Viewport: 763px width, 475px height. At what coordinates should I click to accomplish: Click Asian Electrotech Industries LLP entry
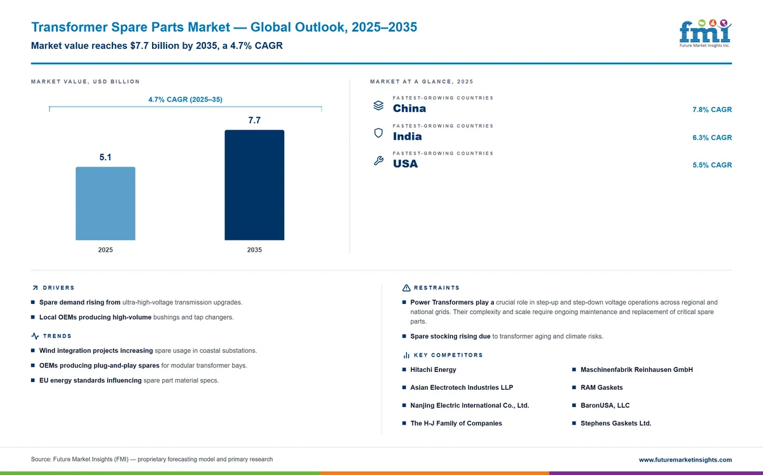(x=462, y=387)
